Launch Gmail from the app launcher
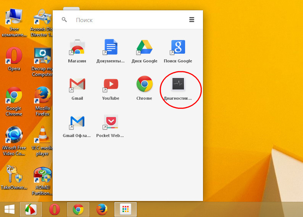Image resolution: width=303 pixels, height=217 pixels. [x=77, y=88]
